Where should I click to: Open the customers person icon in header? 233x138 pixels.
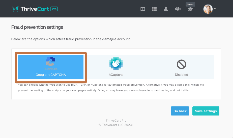(166, 9)
